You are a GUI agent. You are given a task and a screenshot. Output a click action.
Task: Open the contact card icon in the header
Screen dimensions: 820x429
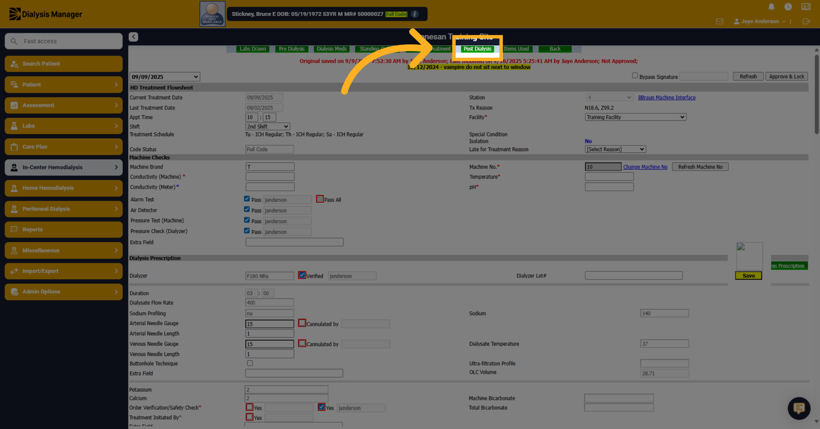[806, 7]
